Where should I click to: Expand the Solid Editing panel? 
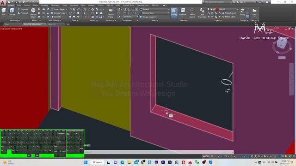[55, 20]
